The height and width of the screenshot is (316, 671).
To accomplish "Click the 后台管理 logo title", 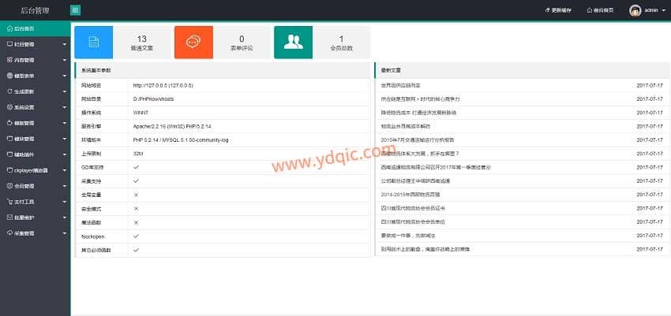I will 35,11.
